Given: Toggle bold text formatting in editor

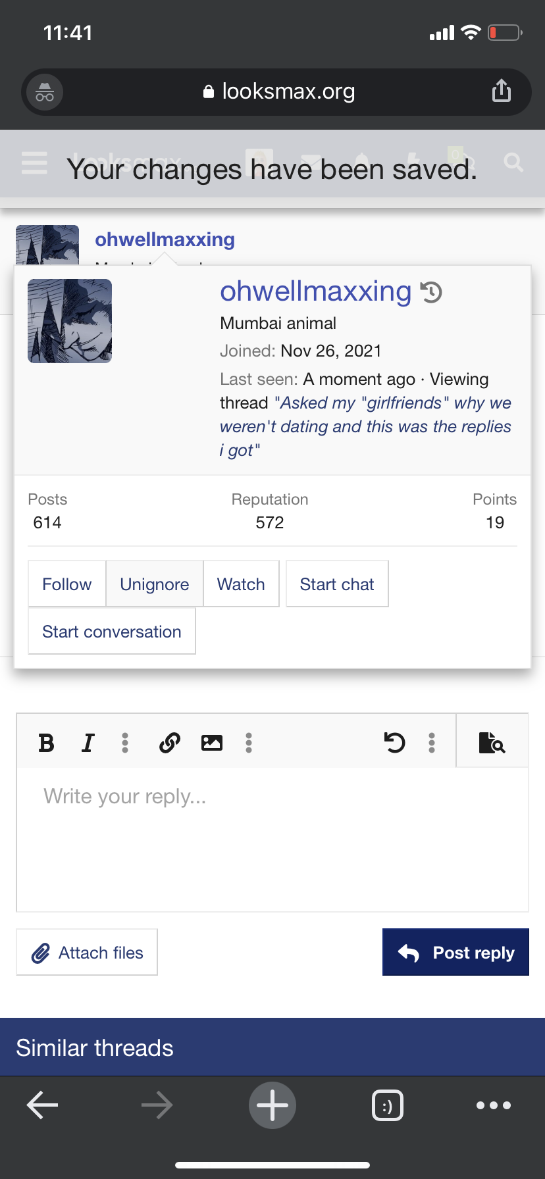Looking at the screenshot, I should 46,743.
